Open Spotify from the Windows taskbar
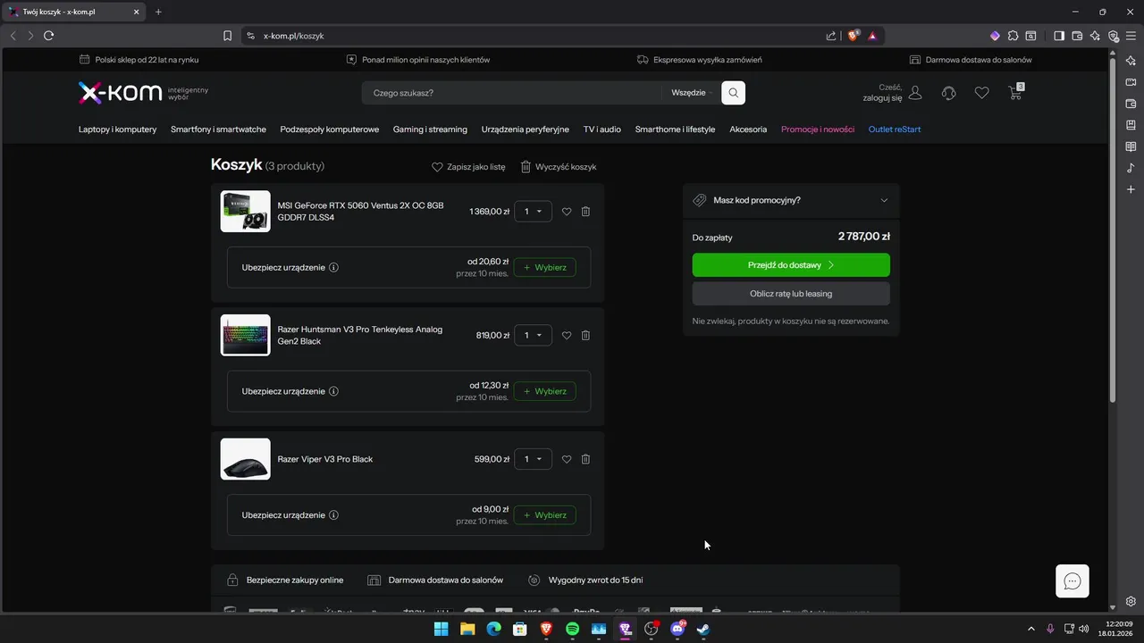The height and width of the screenshot is (643, 1144). [x=572, y=629]
